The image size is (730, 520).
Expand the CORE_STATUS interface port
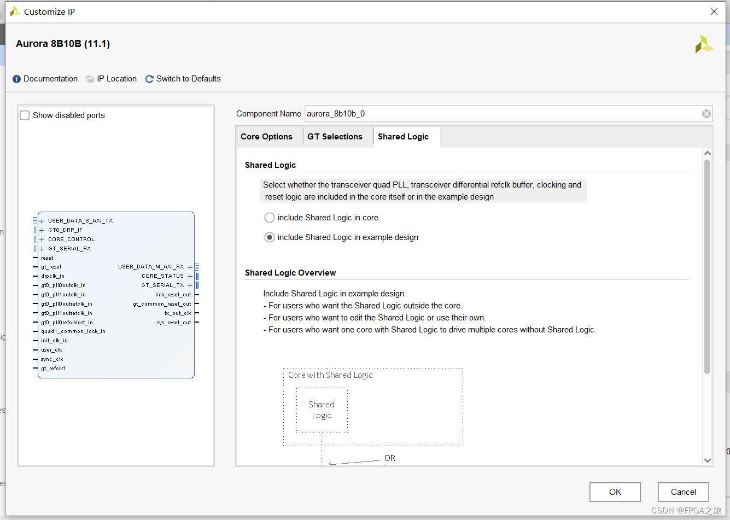tap(190, 276)
